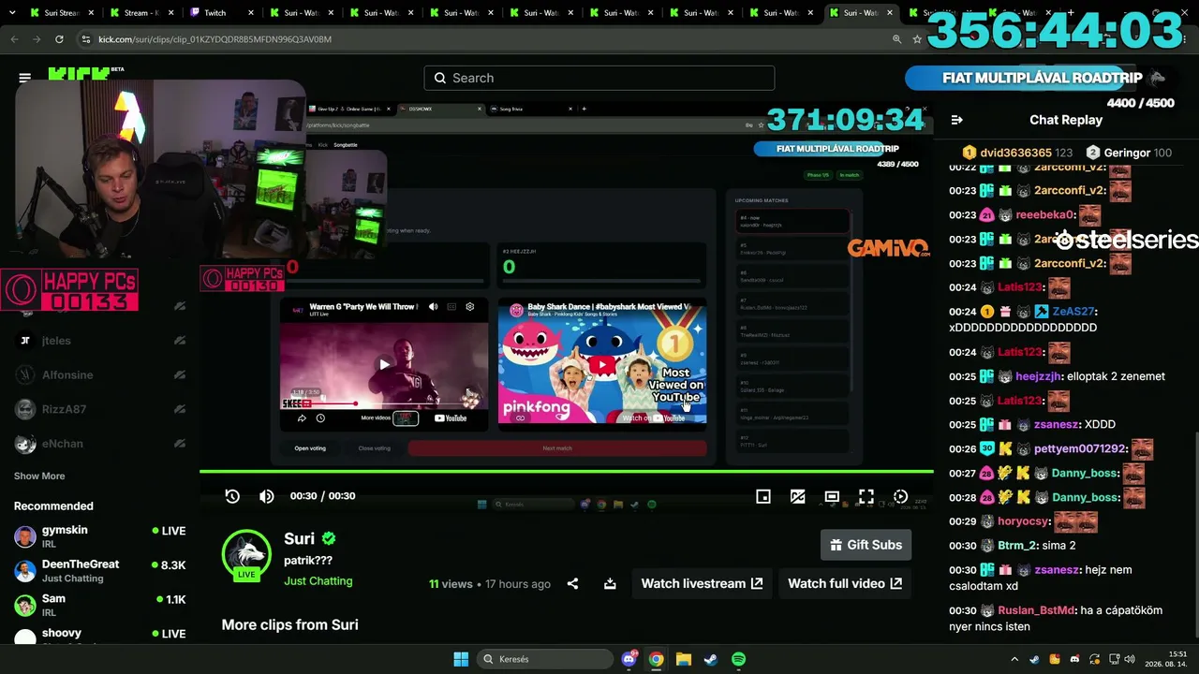This screenshot has height=674, width=1199.
Task: Click the site info icon in address bar
Action: [86, 39]
